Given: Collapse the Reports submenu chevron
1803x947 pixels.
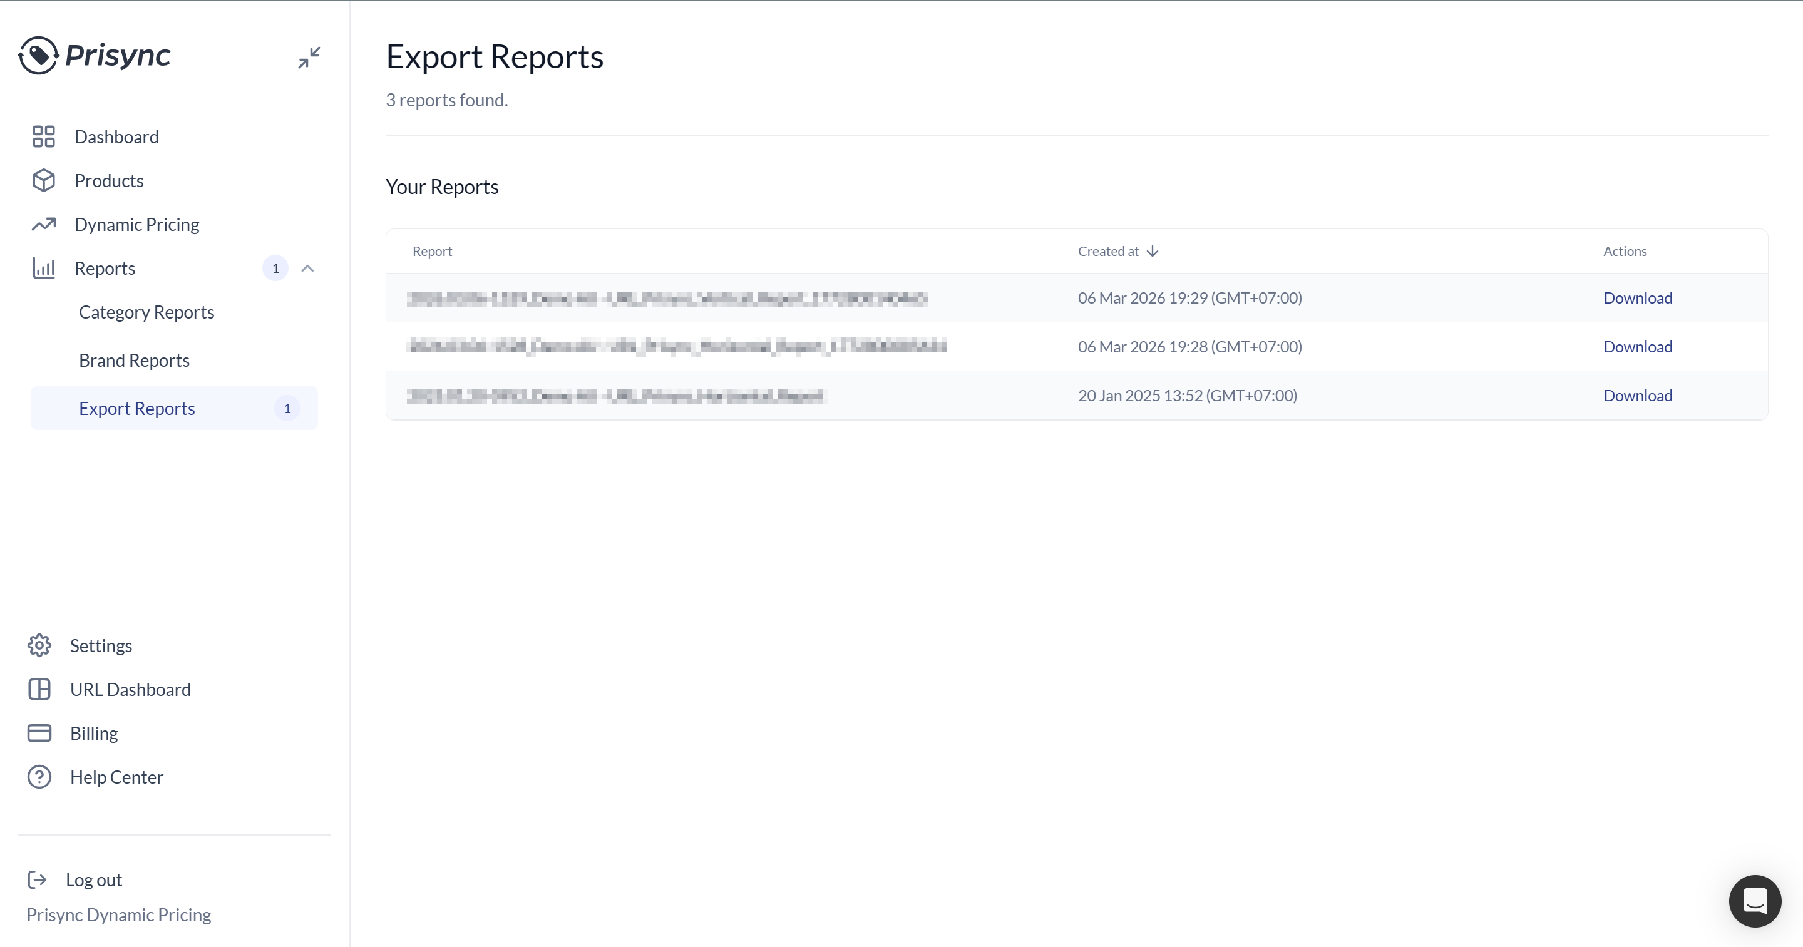Looking at the screenshot, I should point(307,268).
